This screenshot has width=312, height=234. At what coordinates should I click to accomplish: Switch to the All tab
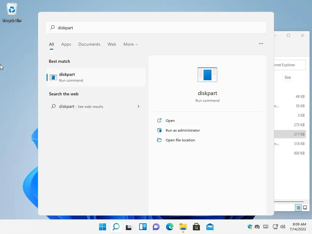(x=51, y=44)
